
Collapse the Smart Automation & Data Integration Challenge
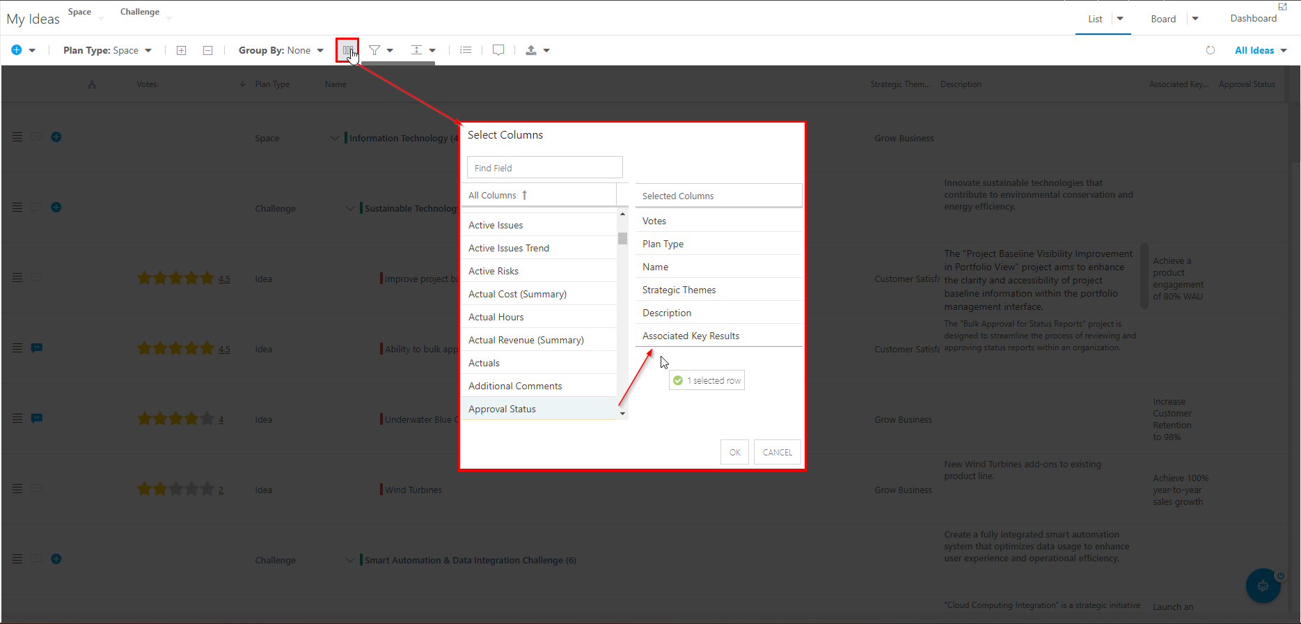point(350,560)
